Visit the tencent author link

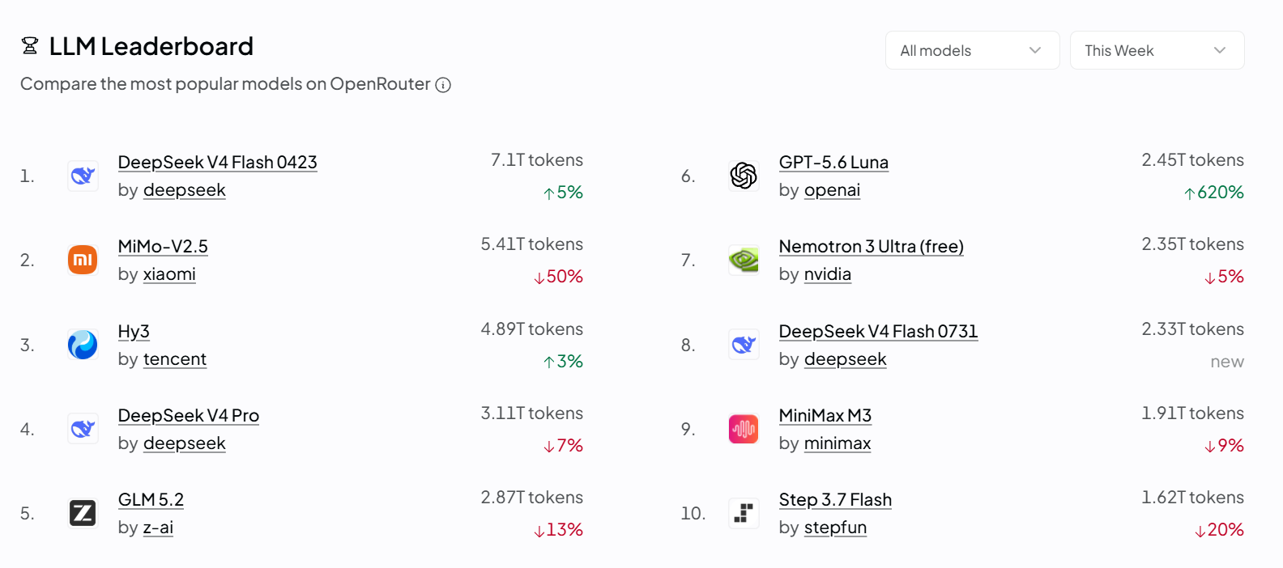coord(175,359)
